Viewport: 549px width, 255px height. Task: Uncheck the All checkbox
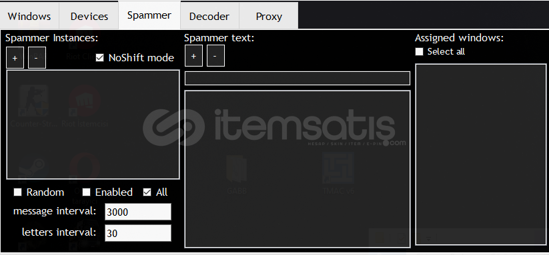tap(147, 192)
